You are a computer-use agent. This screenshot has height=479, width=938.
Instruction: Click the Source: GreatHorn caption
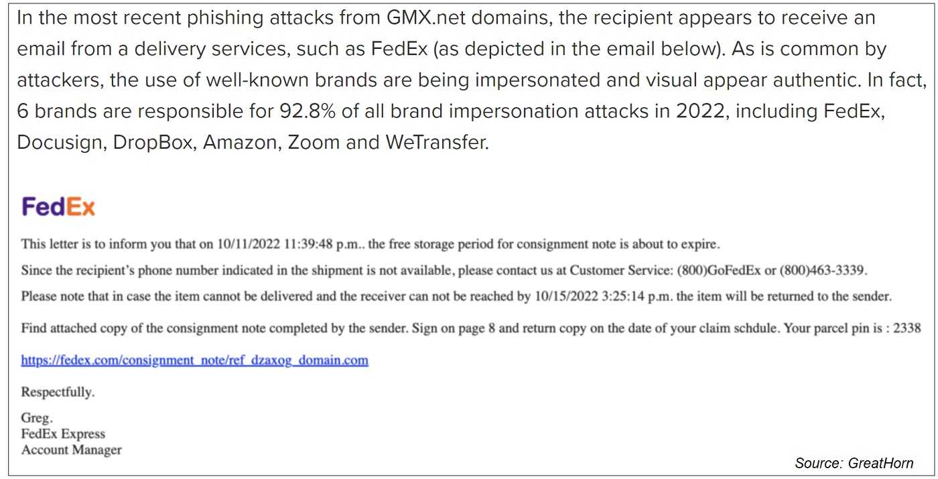[854, 463]
